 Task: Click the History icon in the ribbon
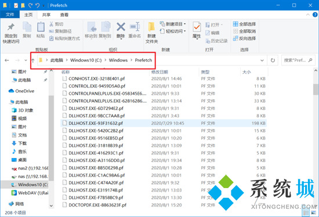coord(208,41)
